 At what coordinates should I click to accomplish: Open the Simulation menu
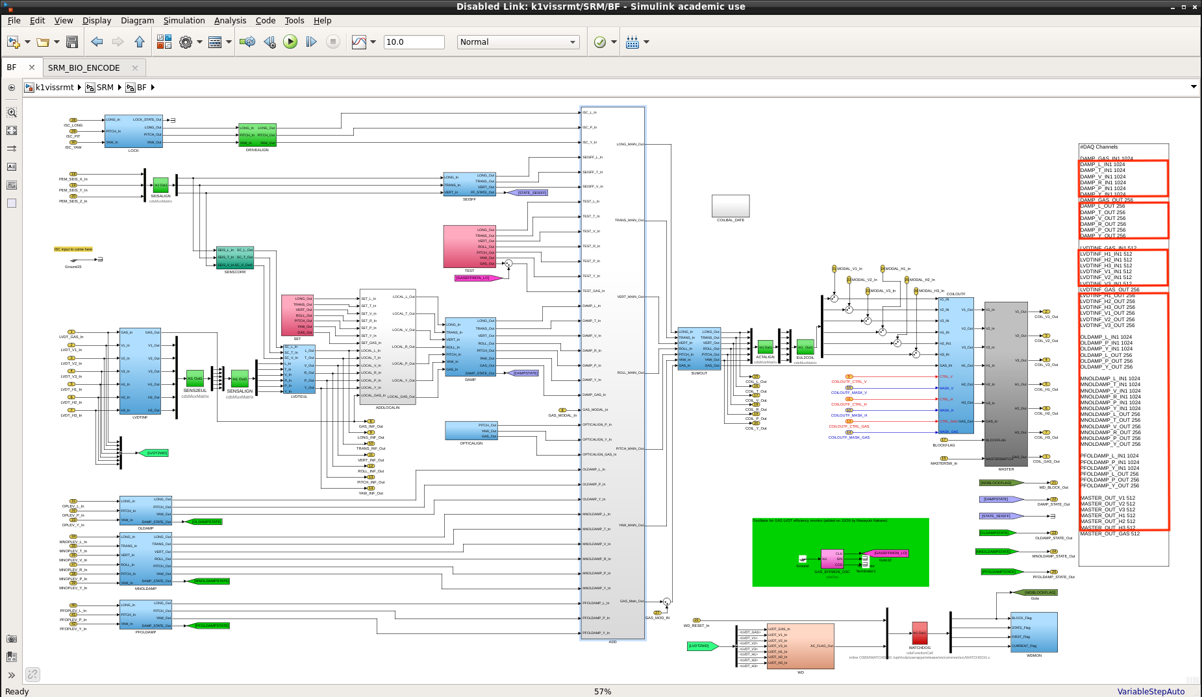(x=184, y=21)
